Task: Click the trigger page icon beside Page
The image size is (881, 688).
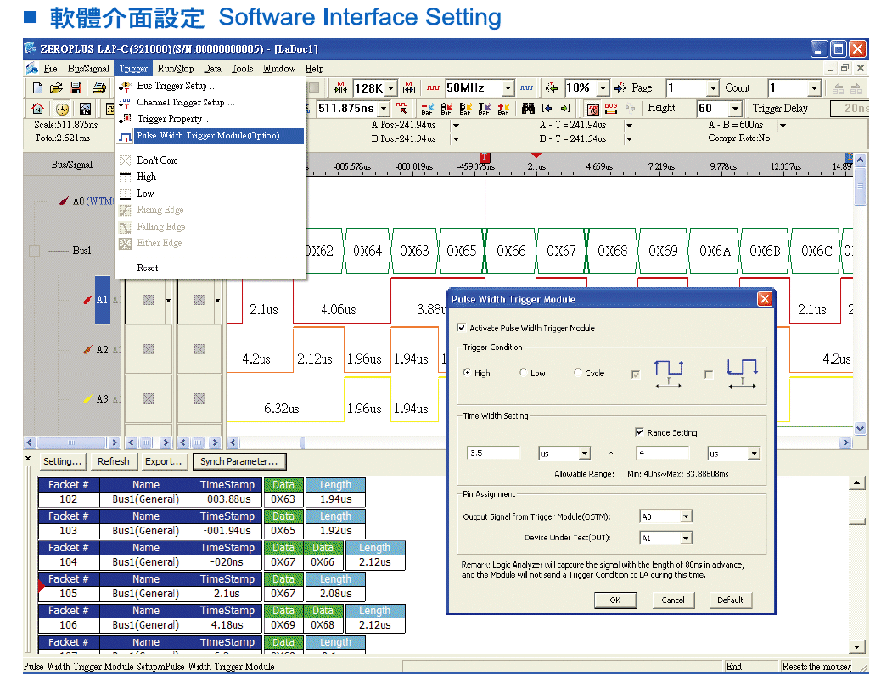Action: click(620, 87)
